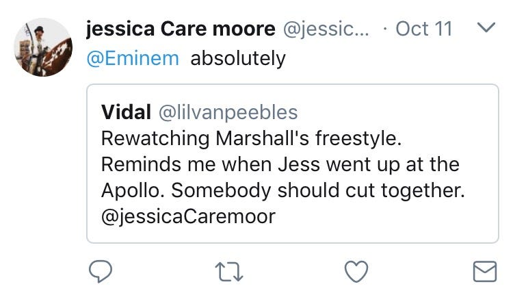The image size is (513, 306).
Task: Click the @lilvanpeebles handle
Action: pyautogui.click(x=228, y=112)
